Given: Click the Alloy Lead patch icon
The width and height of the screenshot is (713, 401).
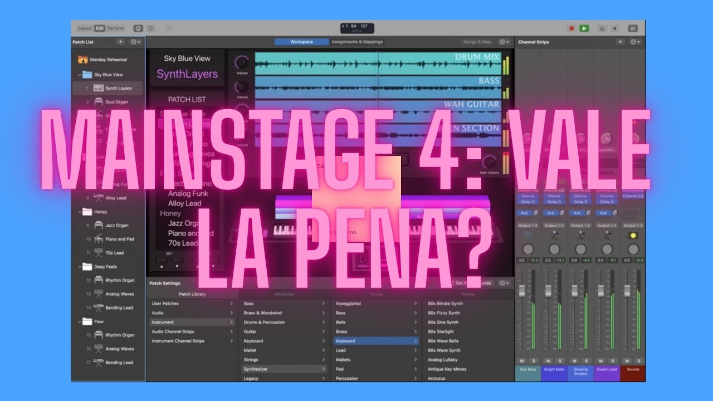Looking at the screenshot, I should [x=98, y=198].
